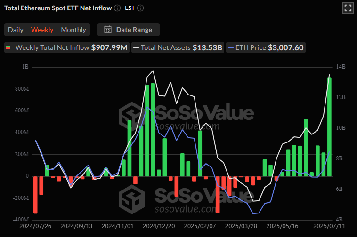Click the $907.99M inflow value

point(110,47)
